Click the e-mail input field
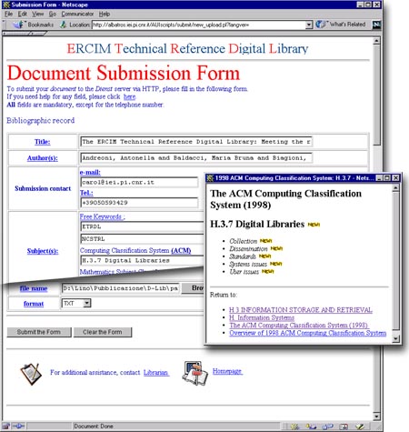This screenshot has width=409, height=432. click(x=139, y=182)
